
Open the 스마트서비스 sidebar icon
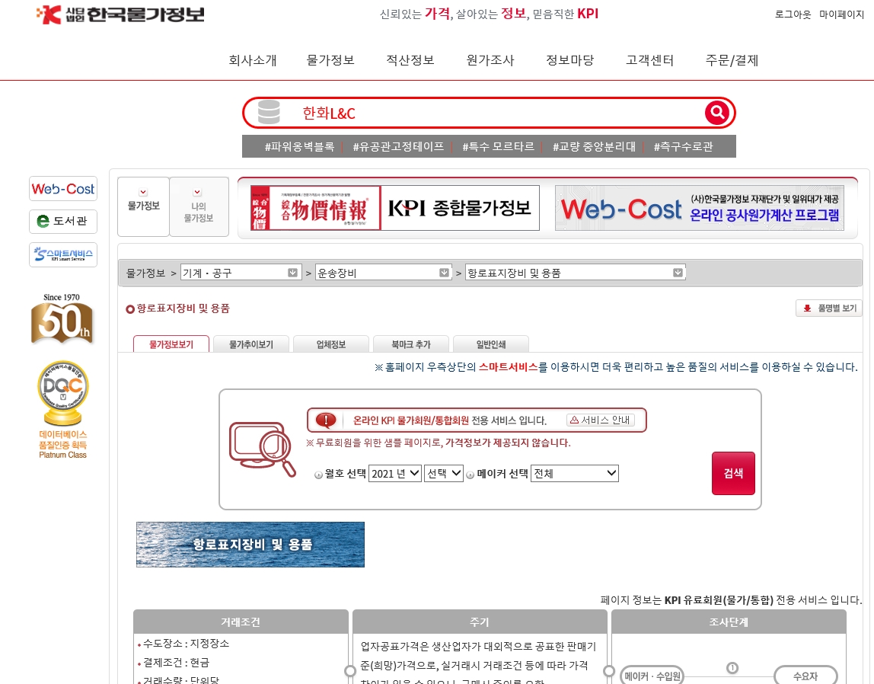(x=63, y=254)
